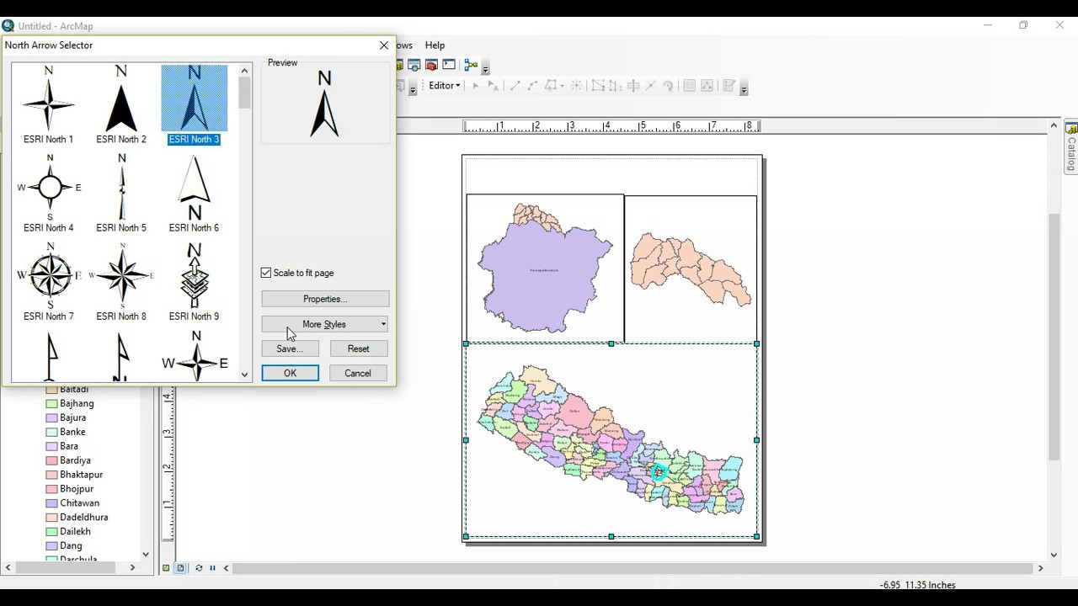The width and height of the screenshot is (1078, 606).
Task: Activate the Edit Vertices tool
Action: coord(598,86)
